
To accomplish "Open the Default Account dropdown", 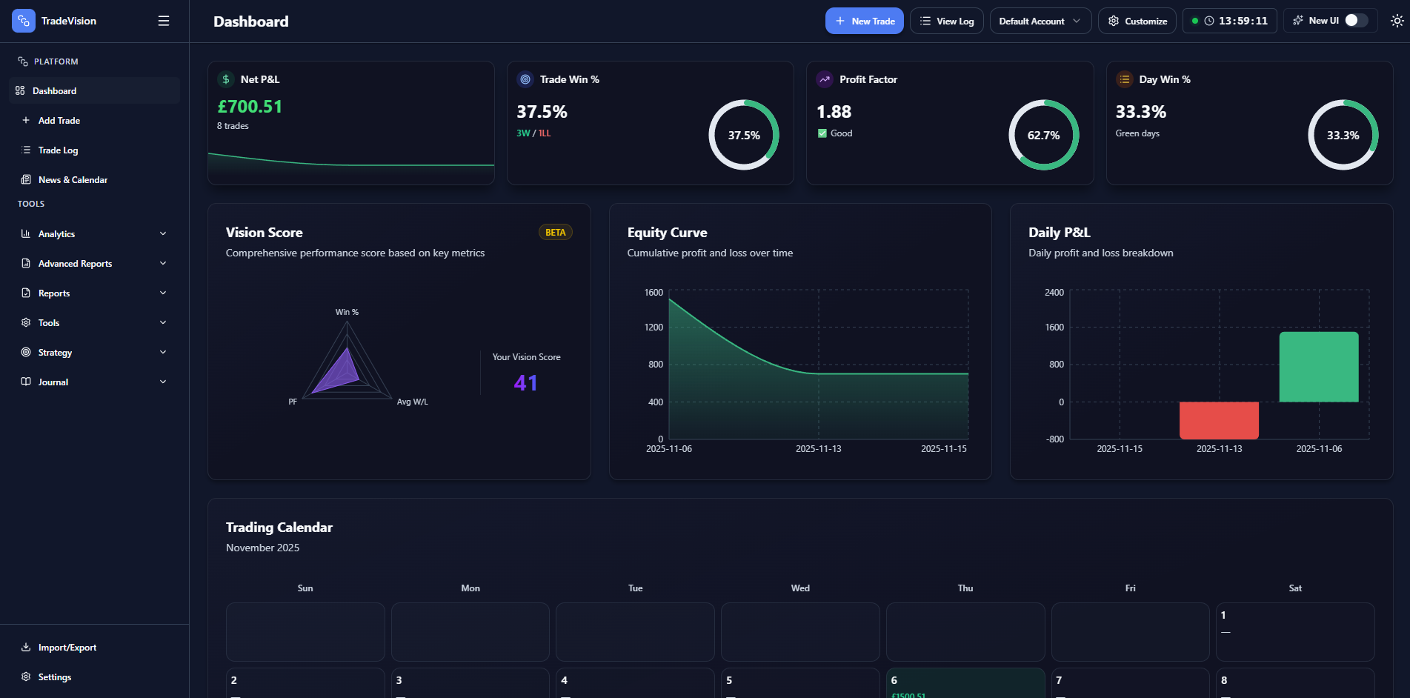I will tap(1040, 21).
